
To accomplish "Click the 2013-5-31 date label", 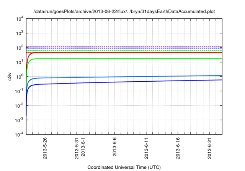I will pos(77,148).
